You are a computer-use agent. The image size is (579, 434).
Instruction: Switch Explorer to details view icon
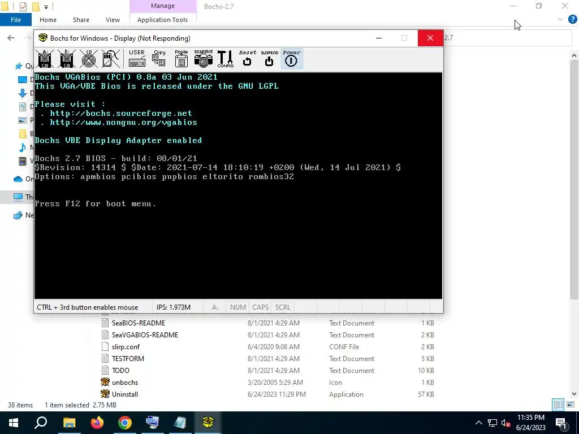(x=558, y=405)
